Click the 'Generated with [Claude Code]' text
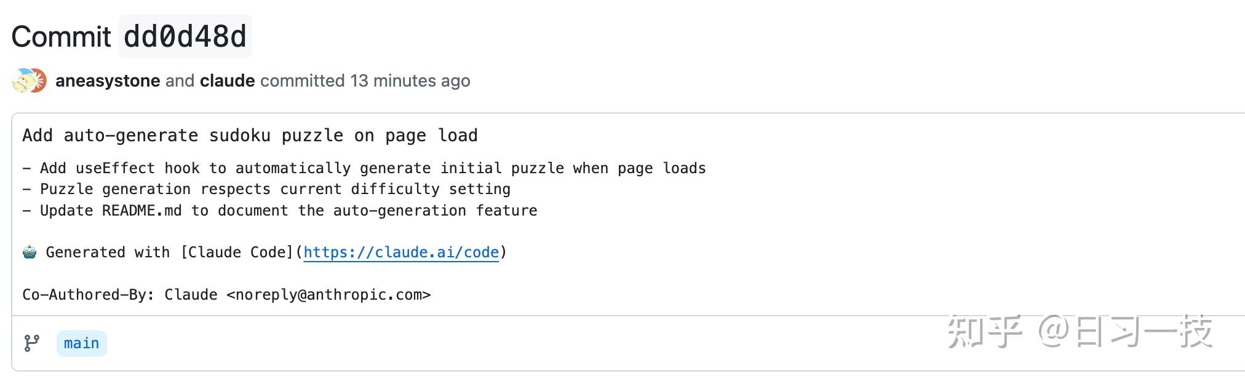The height and width of the screenshot is (382, 1245). click(169, 252)
